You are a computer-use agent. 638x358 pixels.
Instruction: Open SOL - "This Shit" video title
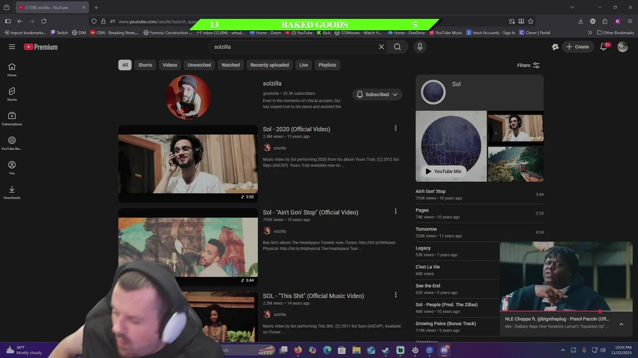coord(314,296)
